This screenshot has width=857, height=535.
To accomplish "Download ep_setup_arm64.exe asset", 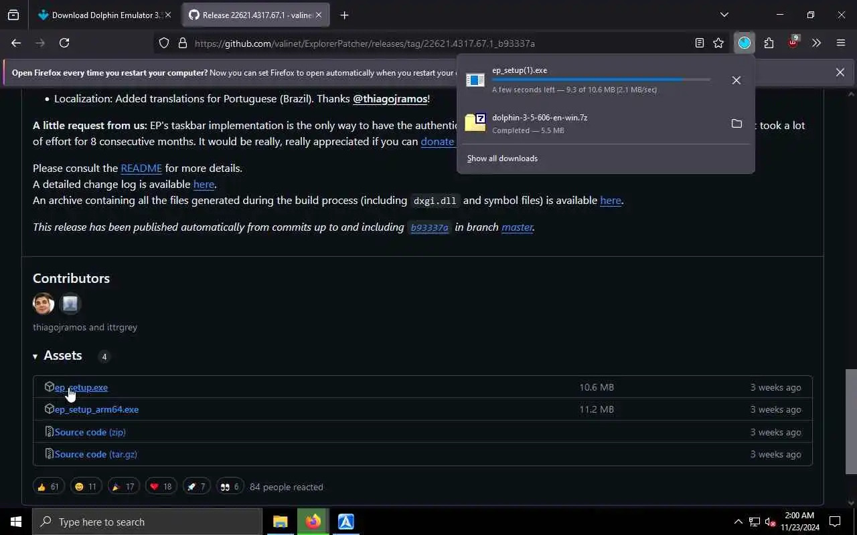I will (x=96, y=409).
